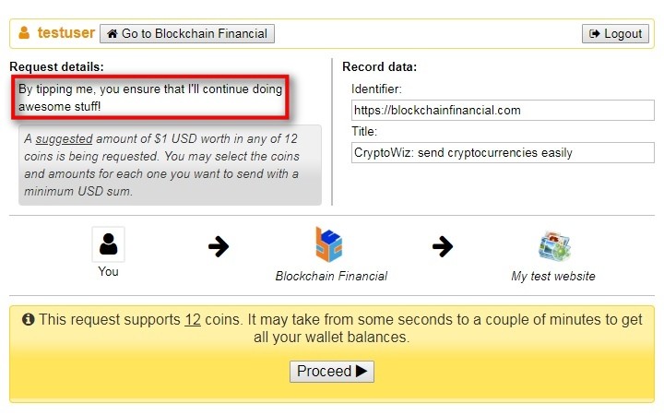Click the arrow between You and Blockchain Financial
The width and height of the screenshot is (664, 415).
[x=219, y=246]
